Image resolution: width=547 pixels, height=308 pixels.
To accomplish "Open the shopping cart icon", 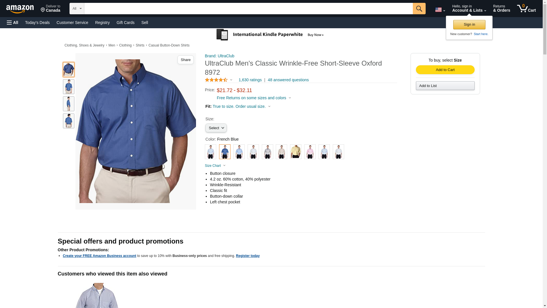I will click(526, 9).
